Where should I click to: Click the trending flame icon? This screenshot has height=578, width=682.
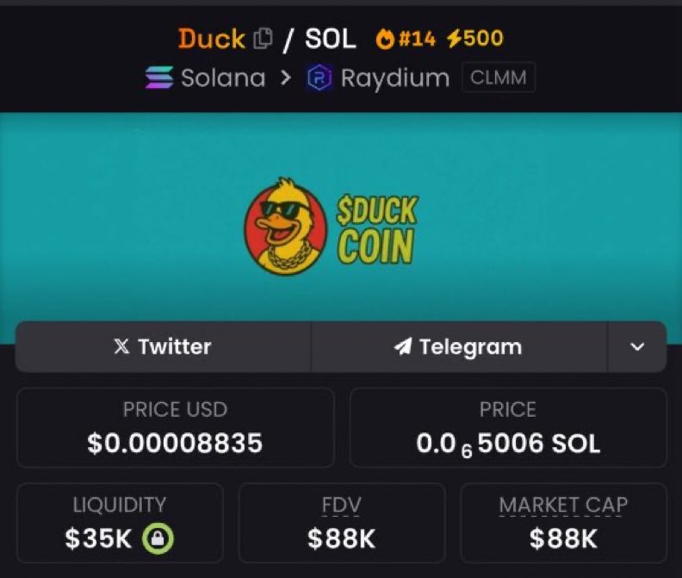[x=385, y=39]
